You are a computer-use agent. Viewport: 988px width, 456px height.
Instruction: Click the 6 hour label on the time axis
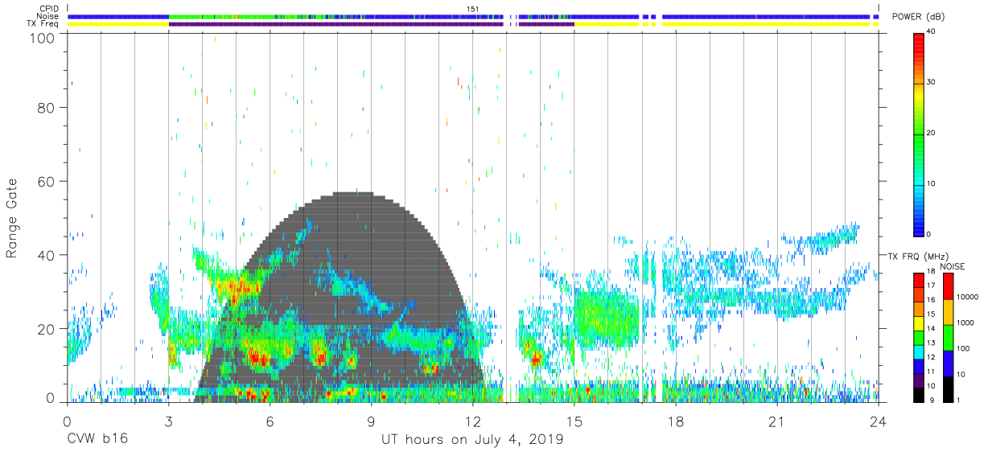270,421
